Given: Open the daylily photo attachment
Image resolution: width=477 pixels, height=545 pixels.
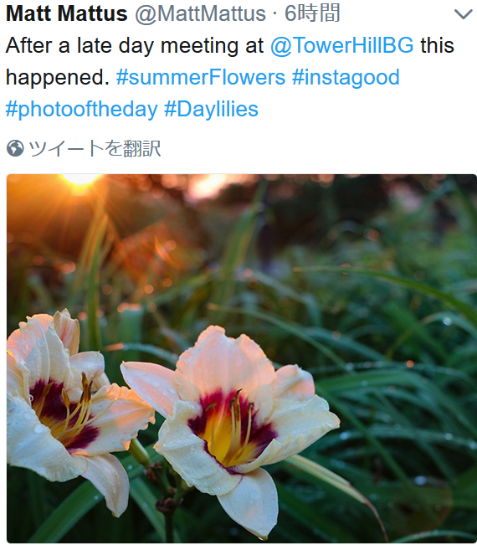Looking at the screenshot, I should click(x=242, y=358).
